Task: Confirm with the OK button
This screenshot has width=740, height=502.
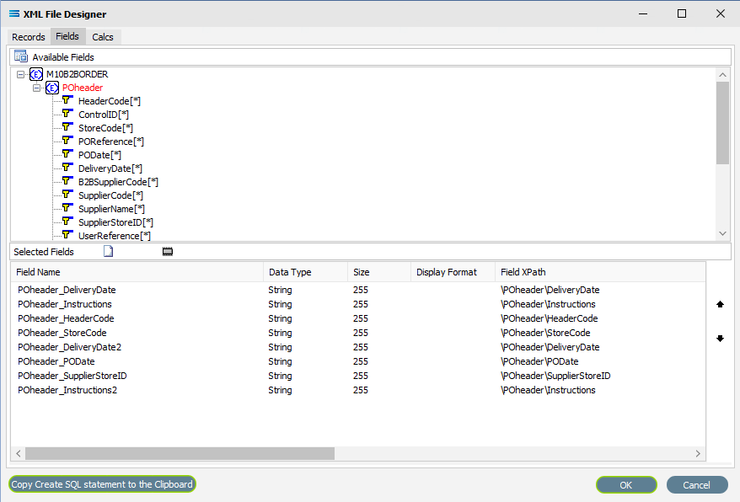Action: (x=625, y=484)
